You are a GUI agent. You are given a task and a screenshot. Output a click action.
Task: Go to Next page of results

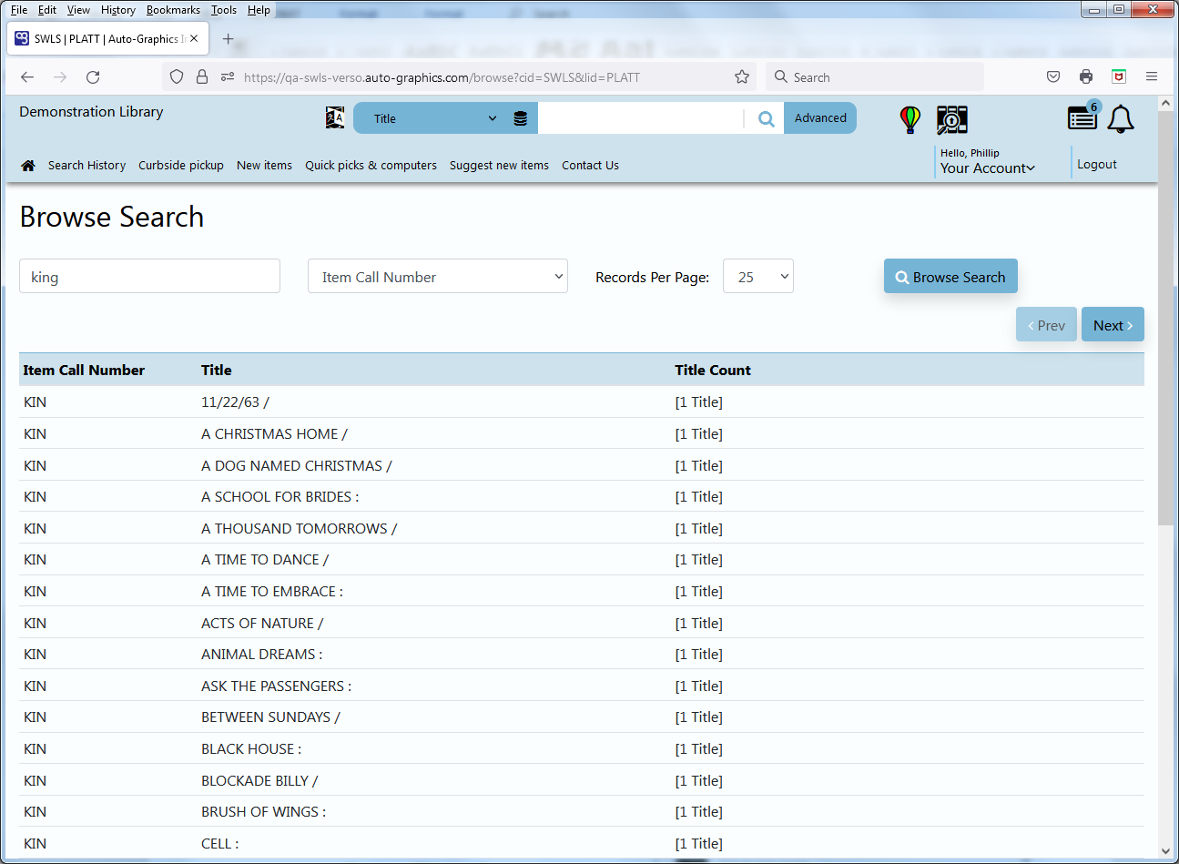point(1113,325)
